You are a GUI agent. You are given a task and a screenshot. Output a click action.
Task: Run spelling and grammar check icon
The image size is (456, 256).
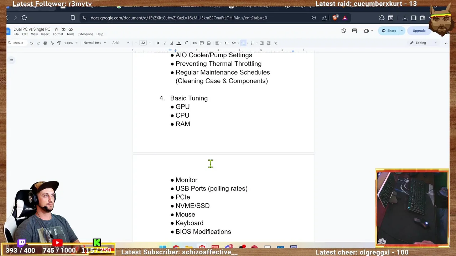click(52, 43)
